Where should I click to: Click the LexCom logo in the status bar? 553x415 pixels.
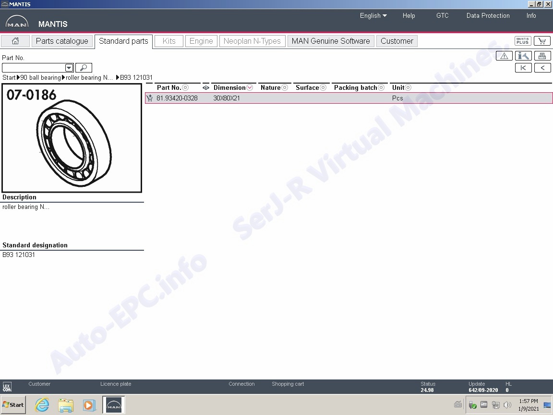click(7, 387)
